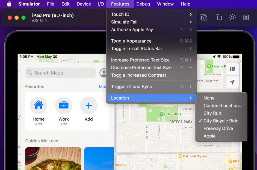Choose Toggle Increased Contrast entry

point(152,75)
